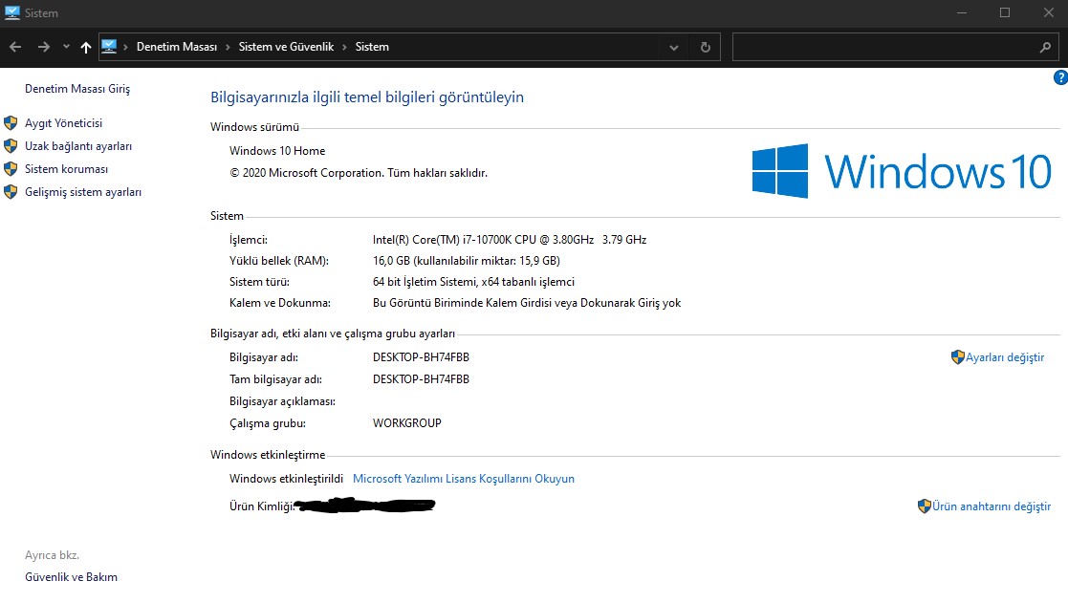Open recent locations dropdown chevron
This screenshot has width=1068, height=603.
pos(66,47)
